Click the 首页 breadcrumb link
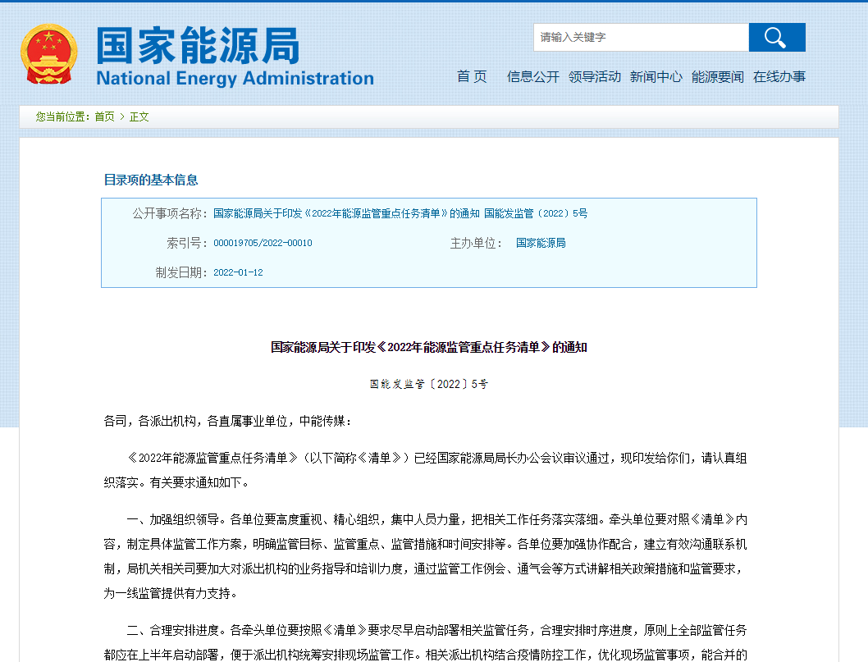 click(x=104, y=116)
